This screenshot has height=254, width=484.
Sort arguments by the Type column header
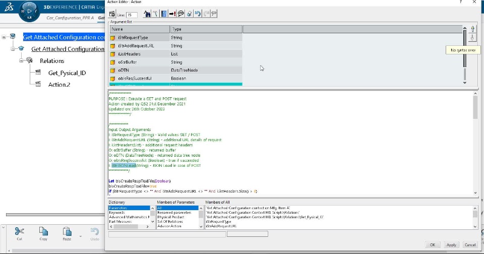coord(206,29)
